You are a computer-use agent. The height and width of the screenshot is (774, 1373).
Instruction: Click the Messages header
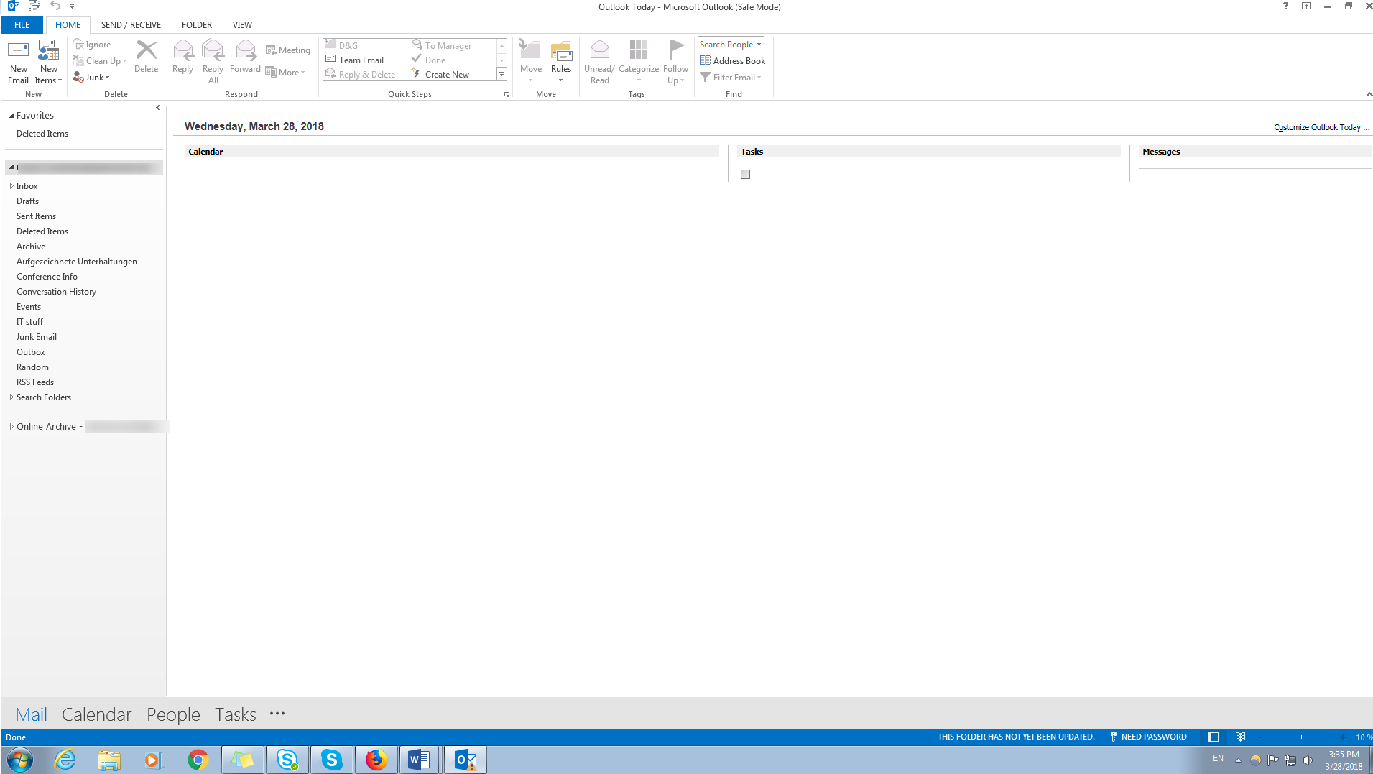coord(1161,152)
